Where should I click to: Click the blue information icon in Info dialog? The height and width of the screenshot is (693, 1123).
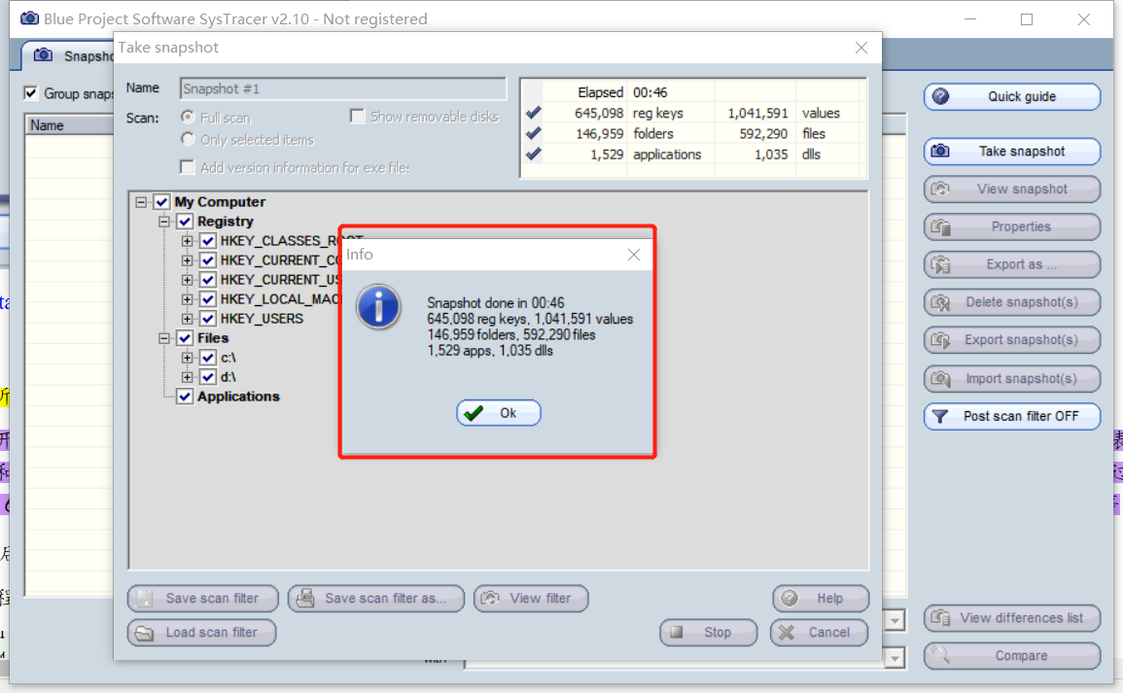(x=379, y=307)
